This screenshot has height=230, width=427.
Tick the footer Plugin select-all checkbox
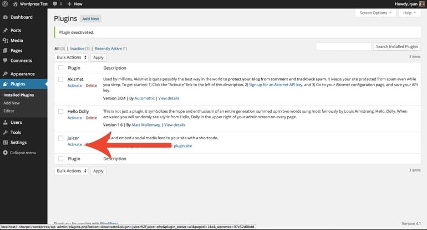(x=61, y=159)
